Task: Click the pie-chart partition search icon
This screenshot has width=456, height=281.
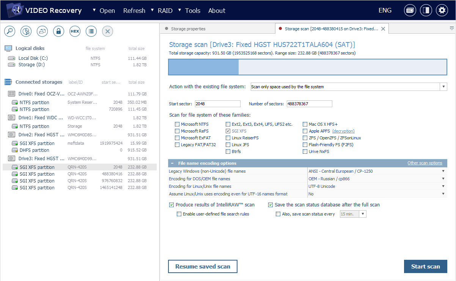Action: click(x=26, y=31)
